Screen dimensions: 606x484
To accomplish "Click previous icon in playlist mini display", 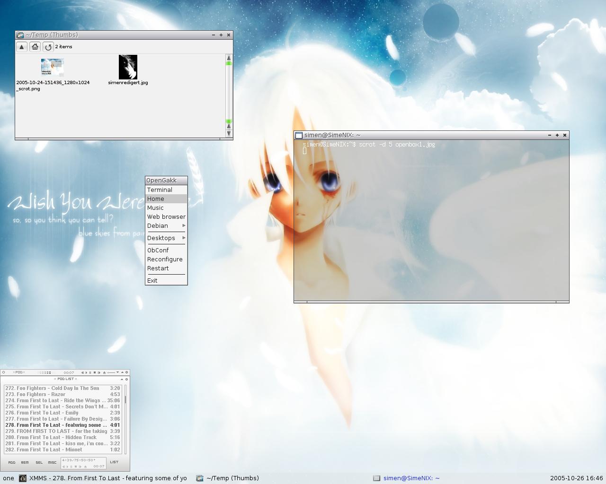I will point(63,467).
